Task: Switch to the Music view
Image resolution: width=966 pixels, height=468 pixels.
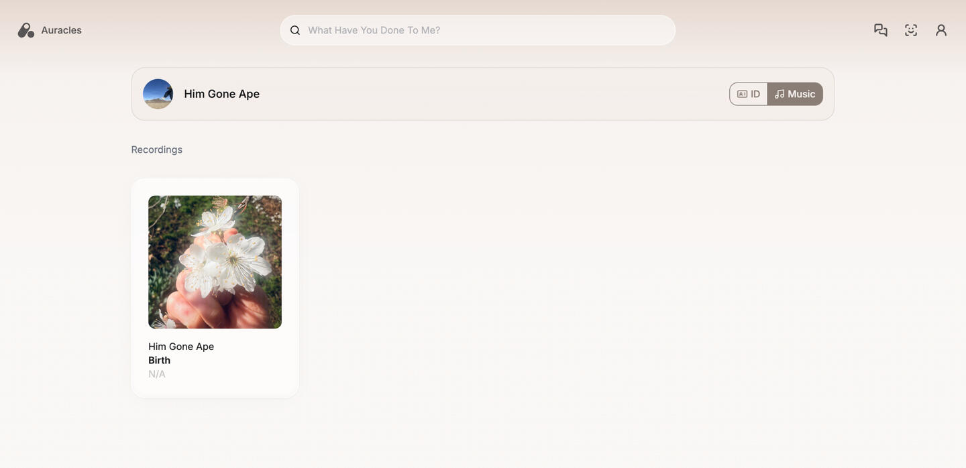Action: coord(795,94)
